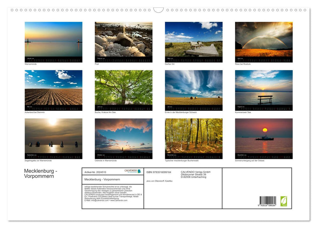Click the Ackerland bei Demmin field photo
This screenshot has height=228, width=317.
54,88
